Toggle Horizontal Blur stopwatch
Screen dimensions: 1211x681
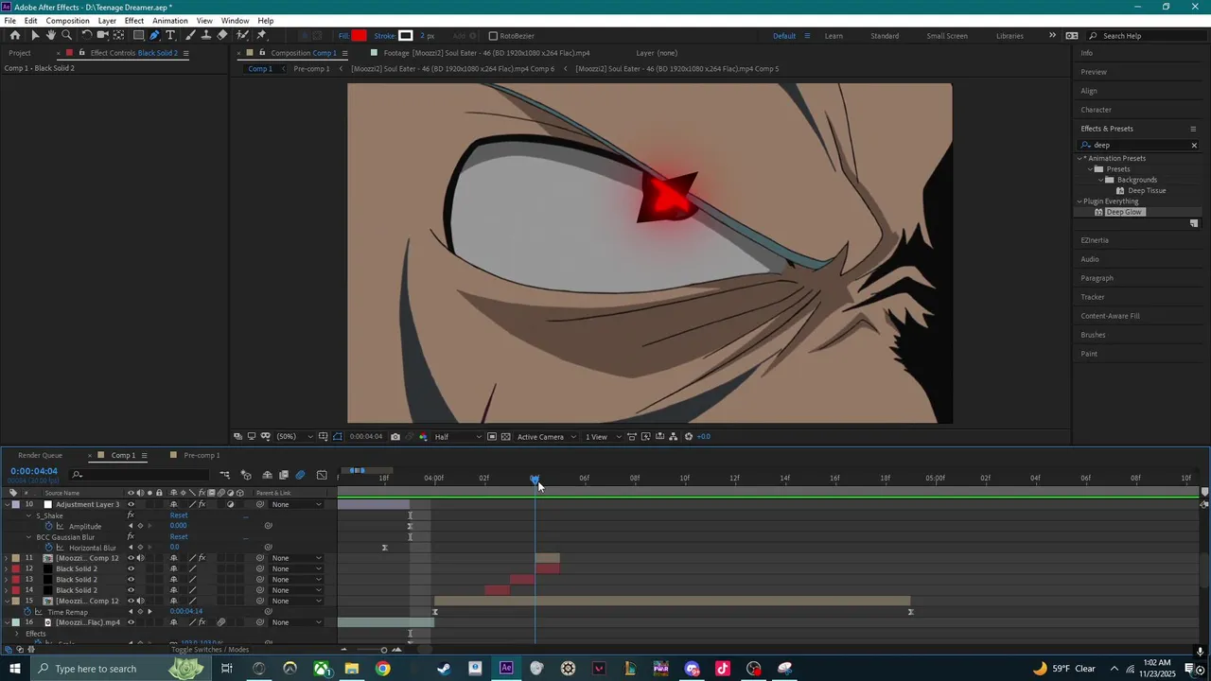coord(49,548)
